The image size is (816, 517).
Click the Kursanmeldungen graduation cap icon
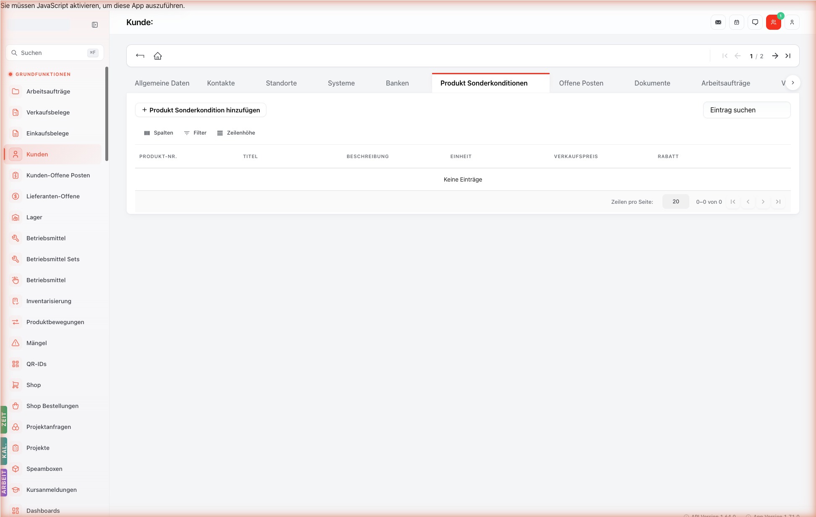(x=16, y=490)
